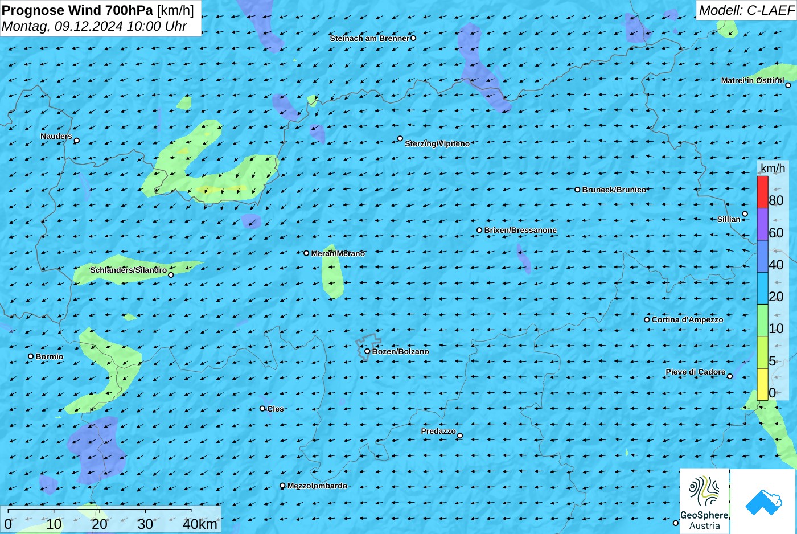
Task: Click the 'Bozen/Bolzano' label text
Action: [x=401, y=351]
